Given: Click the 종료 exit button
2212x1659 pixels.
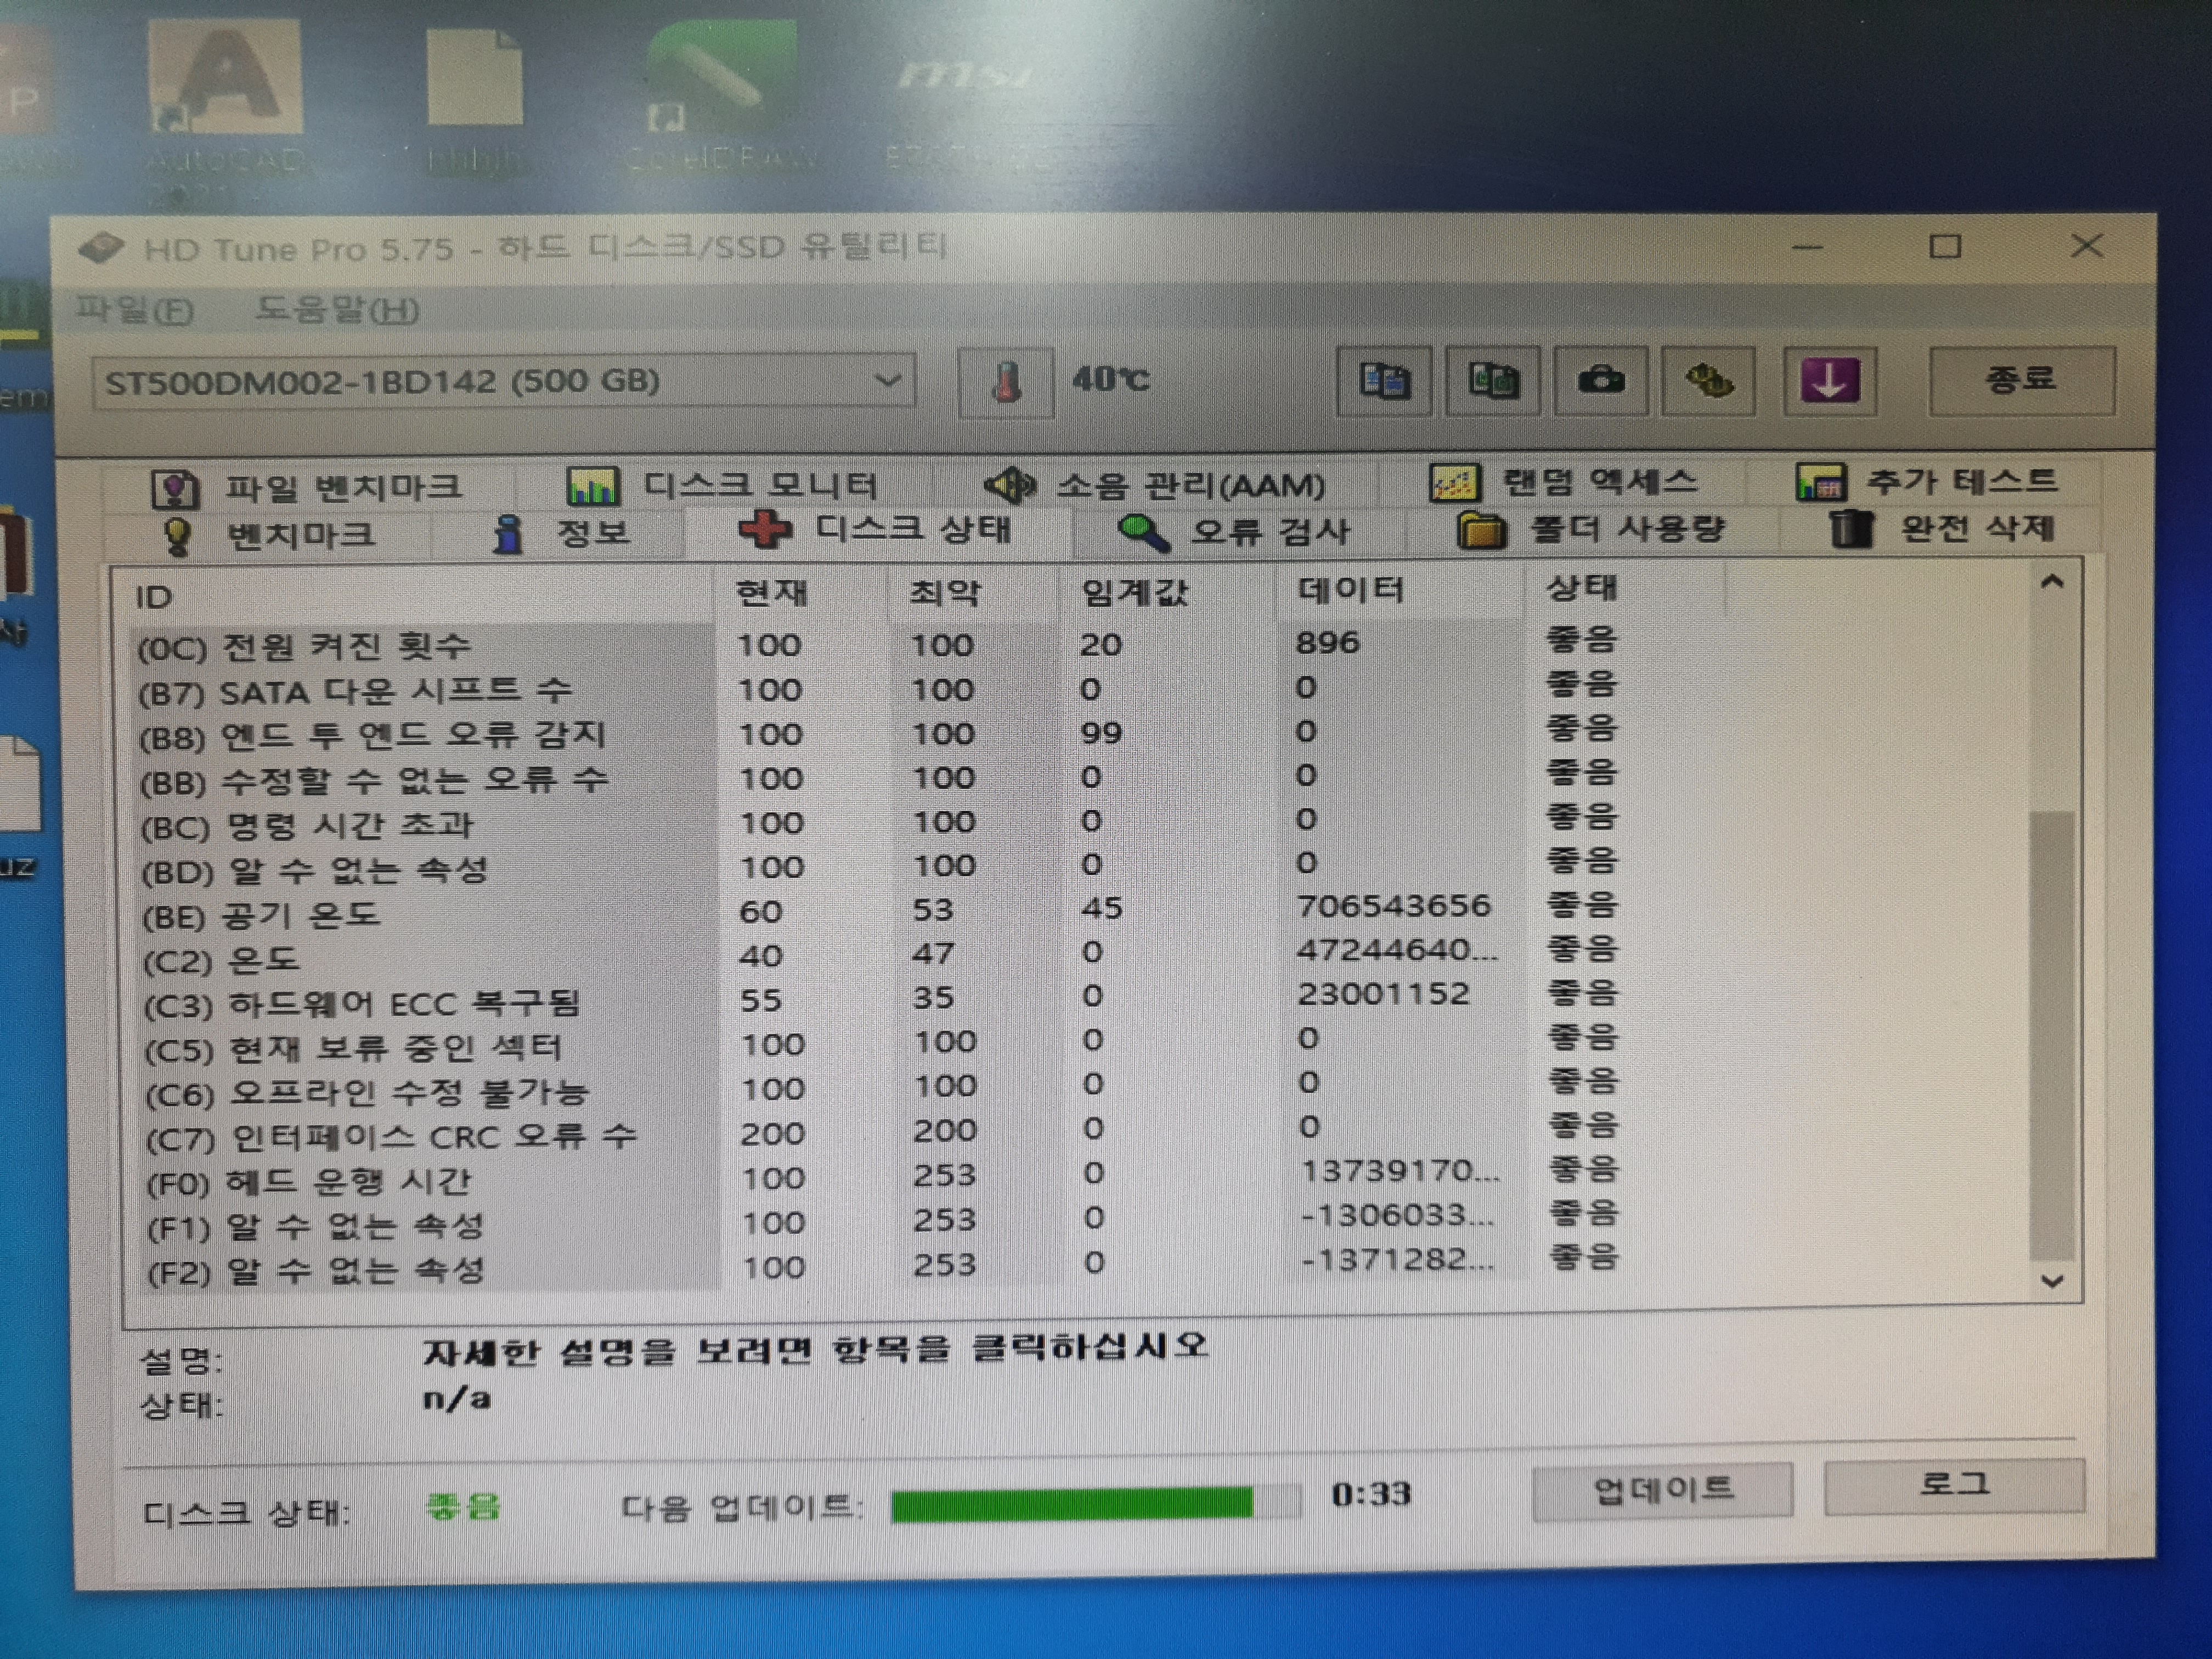Looking at the screenshot, I should coord(2021,380).
